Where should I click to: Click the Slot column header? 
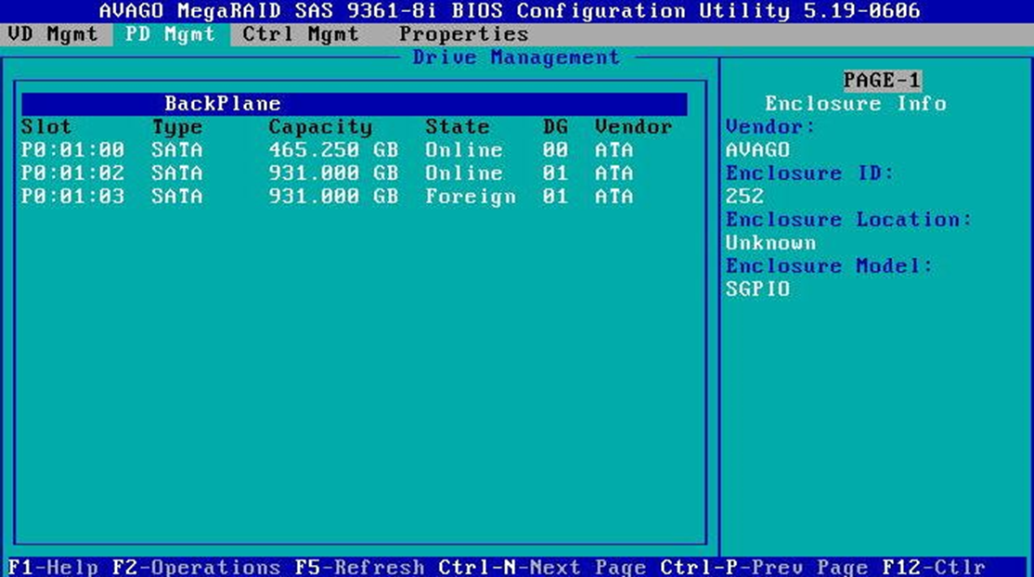[x=46, y=126]
